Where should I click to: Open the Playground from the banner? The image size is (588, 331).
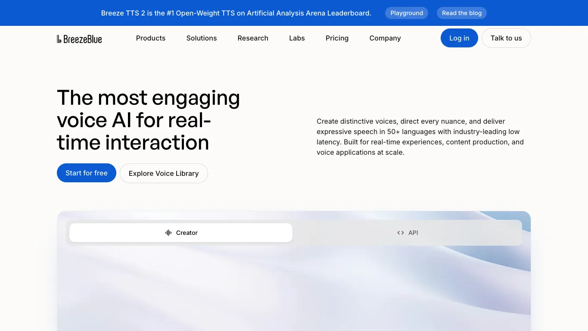pos(407,13)
